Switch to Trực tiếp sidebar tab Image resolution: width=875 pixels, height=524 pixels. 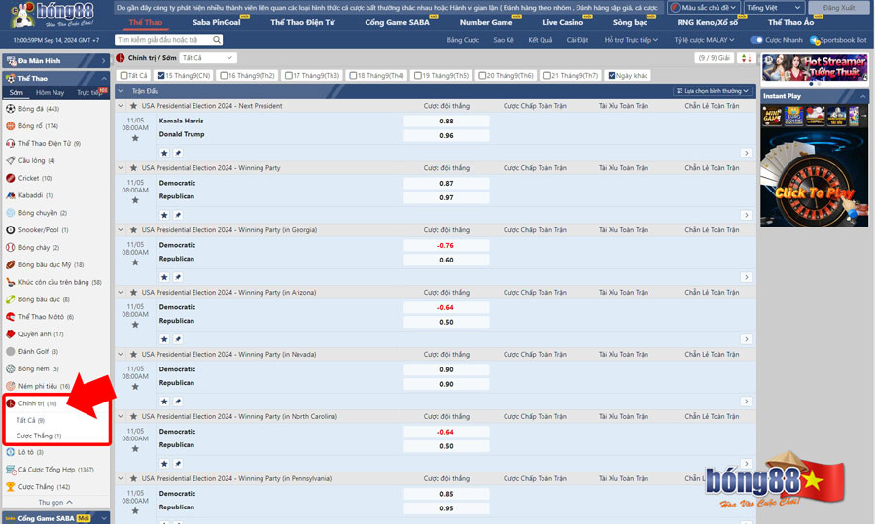pos(89,92)
